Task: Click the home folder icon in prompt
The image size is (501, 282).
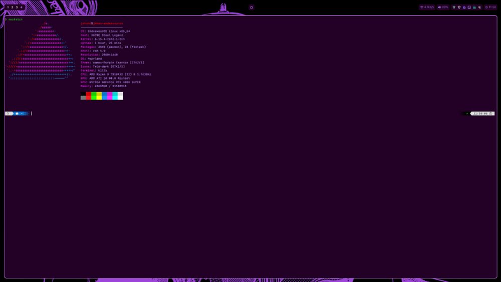Action: 17,113
